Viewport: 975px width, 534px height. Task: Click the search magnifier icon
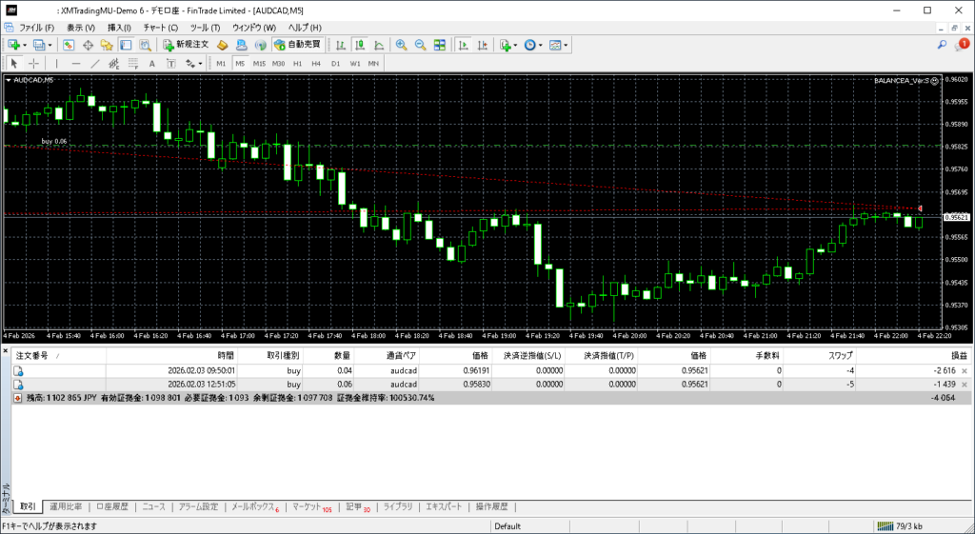coord(943,45)
